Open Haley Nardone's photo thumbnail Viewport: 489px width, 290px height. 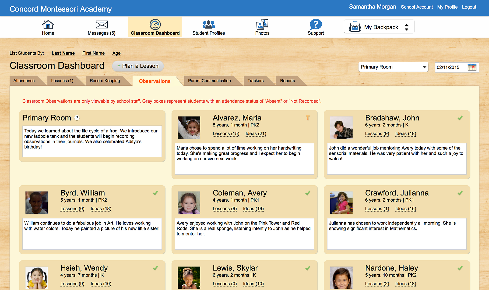coord(341,278)
